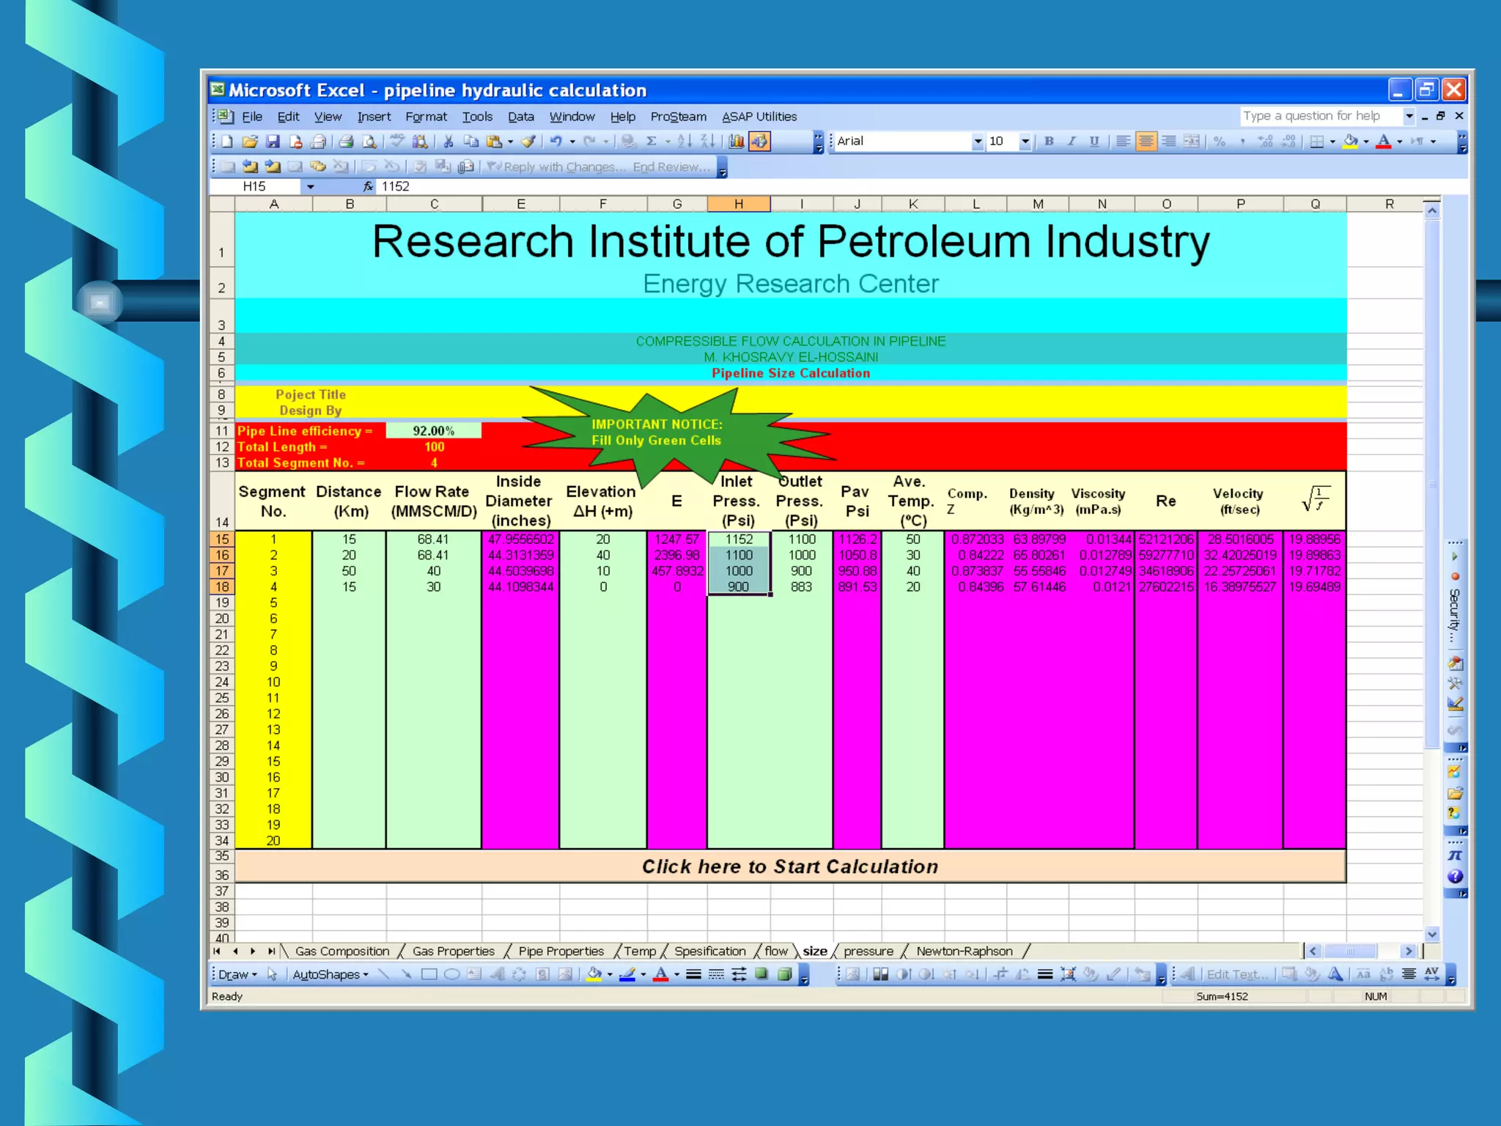
Task: Toggle Center alignment button
Action: pyautogui.click(x=1146, y=141)
